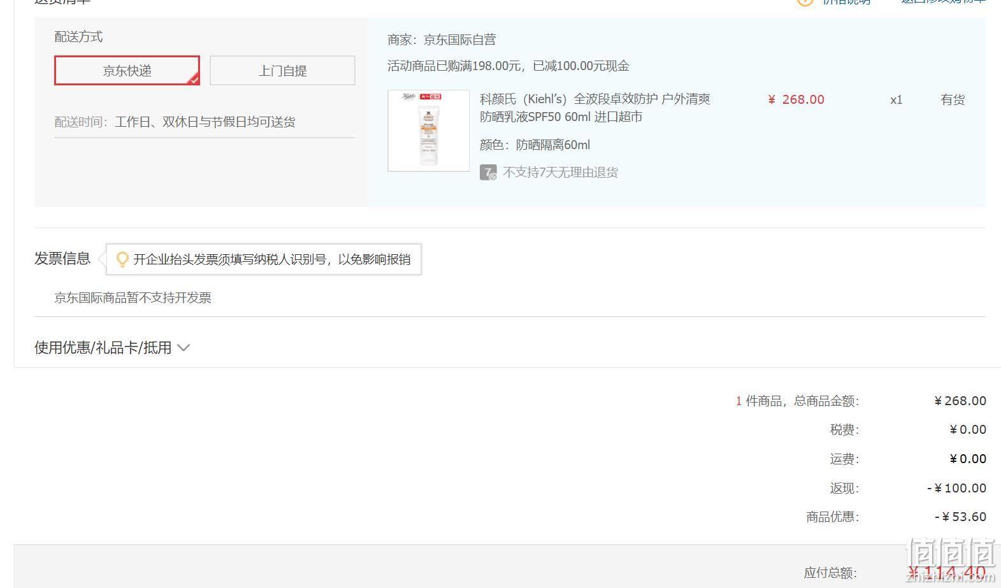1001x588 pixels.
Task: Click the no 7-day return icon
Action: (488, 173)
